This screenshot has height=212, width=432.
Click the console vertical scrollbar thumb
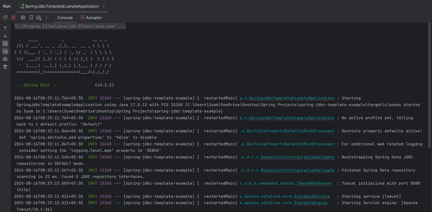pos(429,86)
